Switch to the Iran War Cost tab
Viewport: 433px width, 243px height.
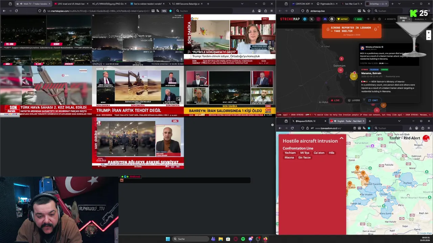[352, 4]
